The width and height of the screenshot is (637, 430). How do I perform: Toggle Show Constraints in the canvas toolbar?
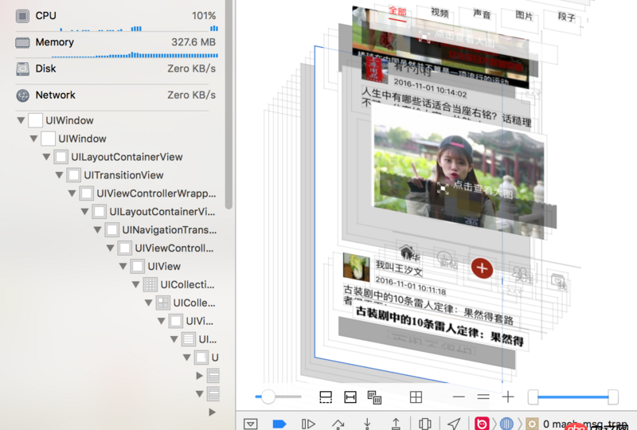pyautogui.click(x=350, y=397)
